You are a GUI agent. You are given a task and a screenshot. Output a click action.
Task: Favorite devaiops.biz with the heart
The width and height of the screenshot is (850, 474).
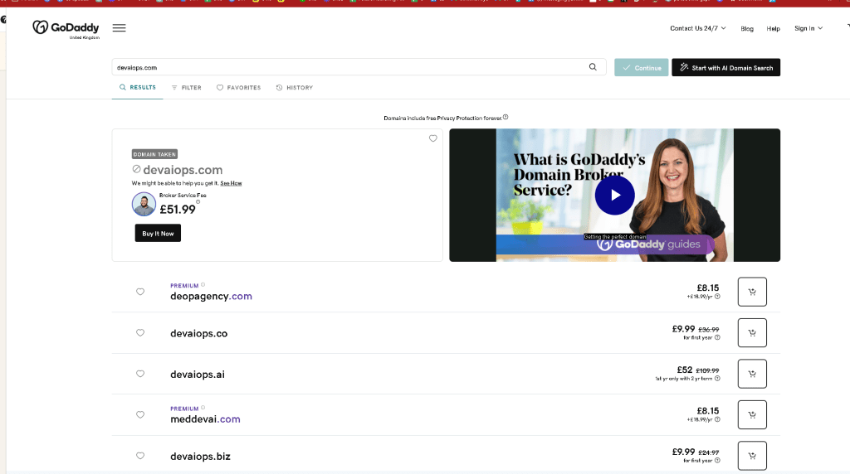[140, 456]
